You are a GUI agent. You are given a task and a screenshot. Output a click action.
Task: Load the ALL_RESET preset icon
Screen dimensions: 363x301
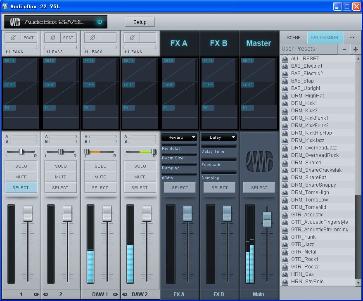(x=285, y=58)
